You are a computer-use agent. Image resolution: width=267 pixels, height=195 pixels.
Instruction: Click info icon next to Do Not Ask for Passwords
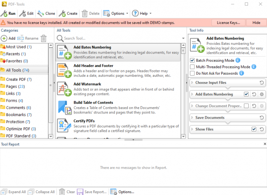click(x=241, y=73)
